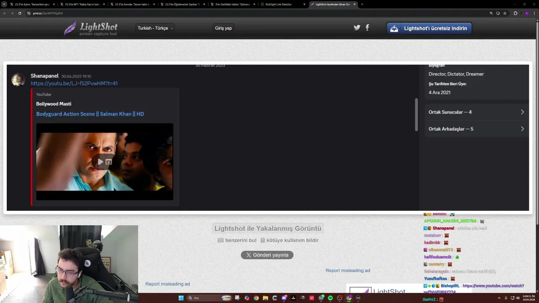Open Lightshot's Twitter page icon
Image resolution: width=539 pixels, height=303 pixels.
click(357, 28)
